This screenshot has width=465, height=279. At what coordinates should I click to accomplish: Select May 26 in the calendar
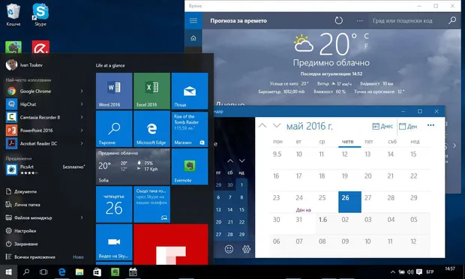tap(349, 202)
